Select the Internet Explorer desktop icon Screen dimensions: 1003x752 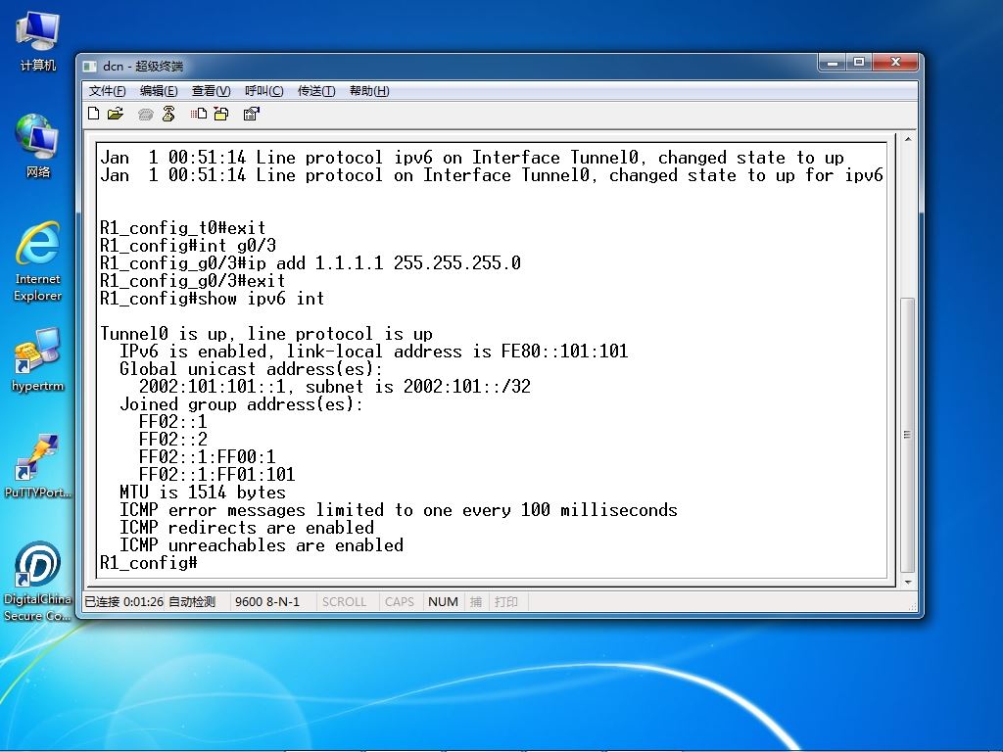(x=38, y=260)
